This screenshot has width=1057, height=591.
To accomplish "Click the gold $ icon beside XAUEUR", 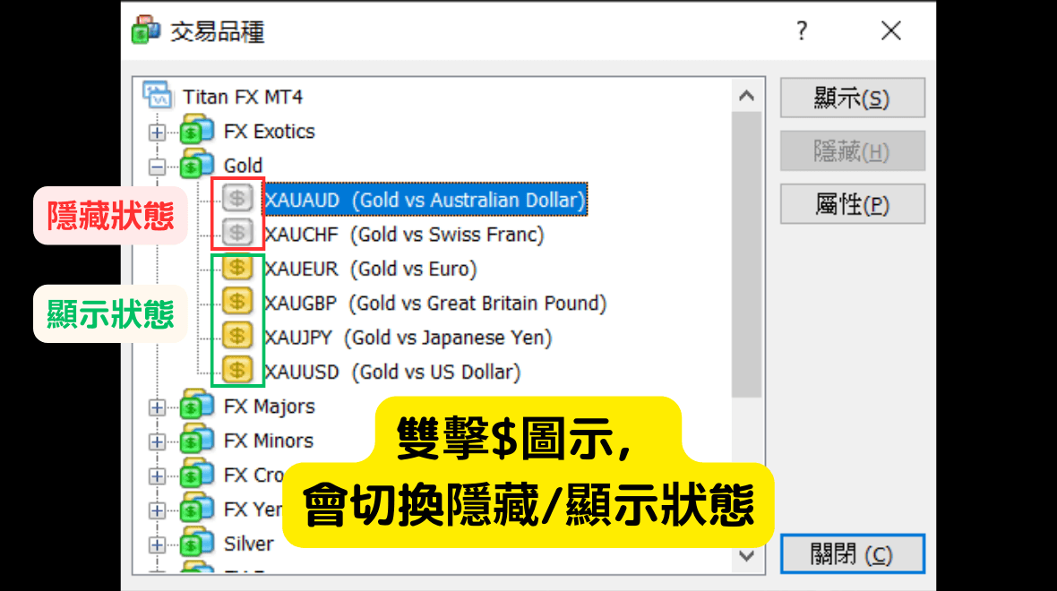I will [236, 269].
